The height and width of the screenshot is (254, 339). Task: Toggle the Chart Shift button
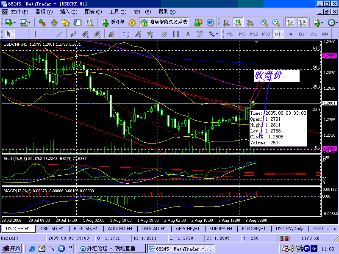coord(303,22)
